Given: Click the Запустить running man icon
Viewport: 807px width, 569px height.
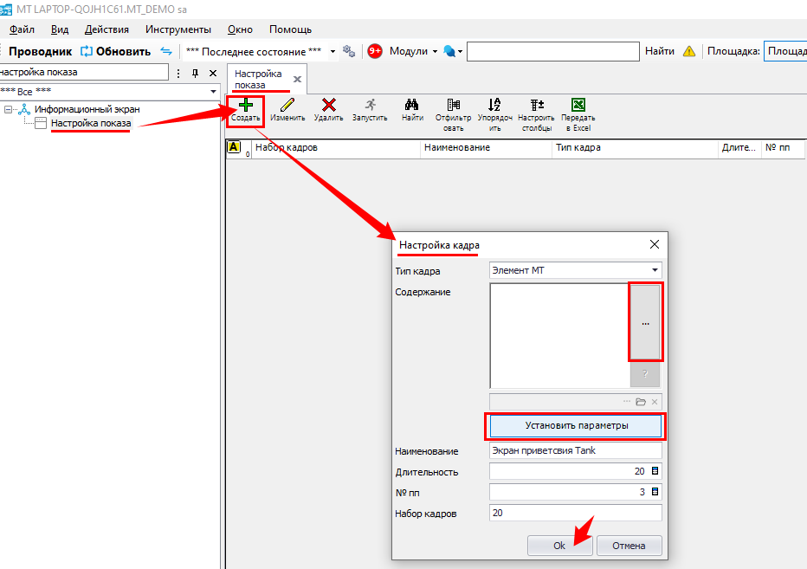Looking at the screenshot, I should [370, 106].
